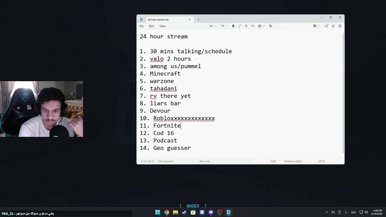Open the Windows Start menu
The height and width of the screenshot is (217, 386).
point(158,212)
